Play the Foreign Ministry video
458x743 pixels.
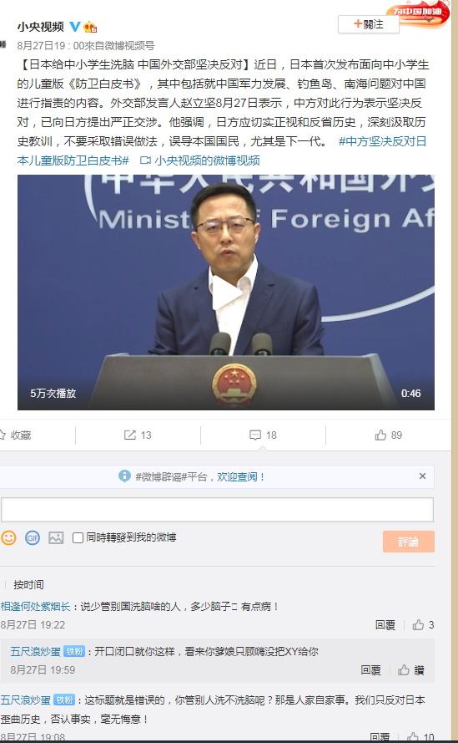226,293
